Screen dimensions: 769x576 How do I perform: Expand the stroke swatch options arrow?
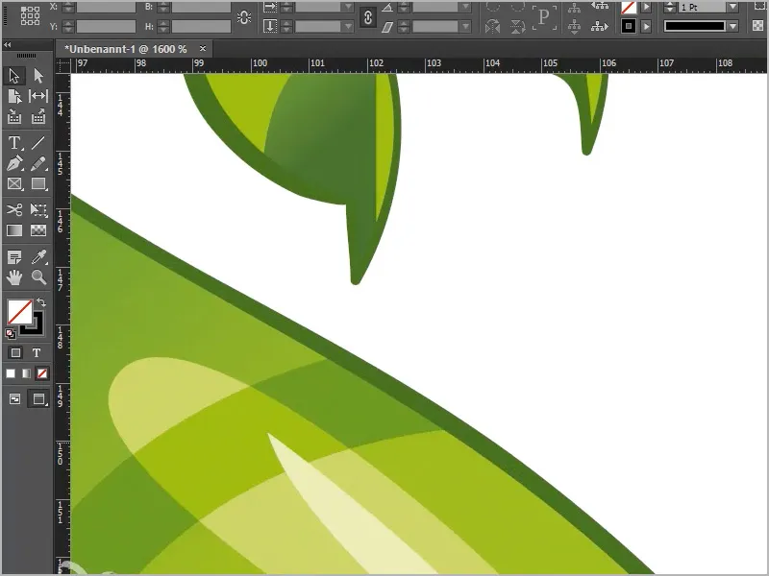point(646,26)
